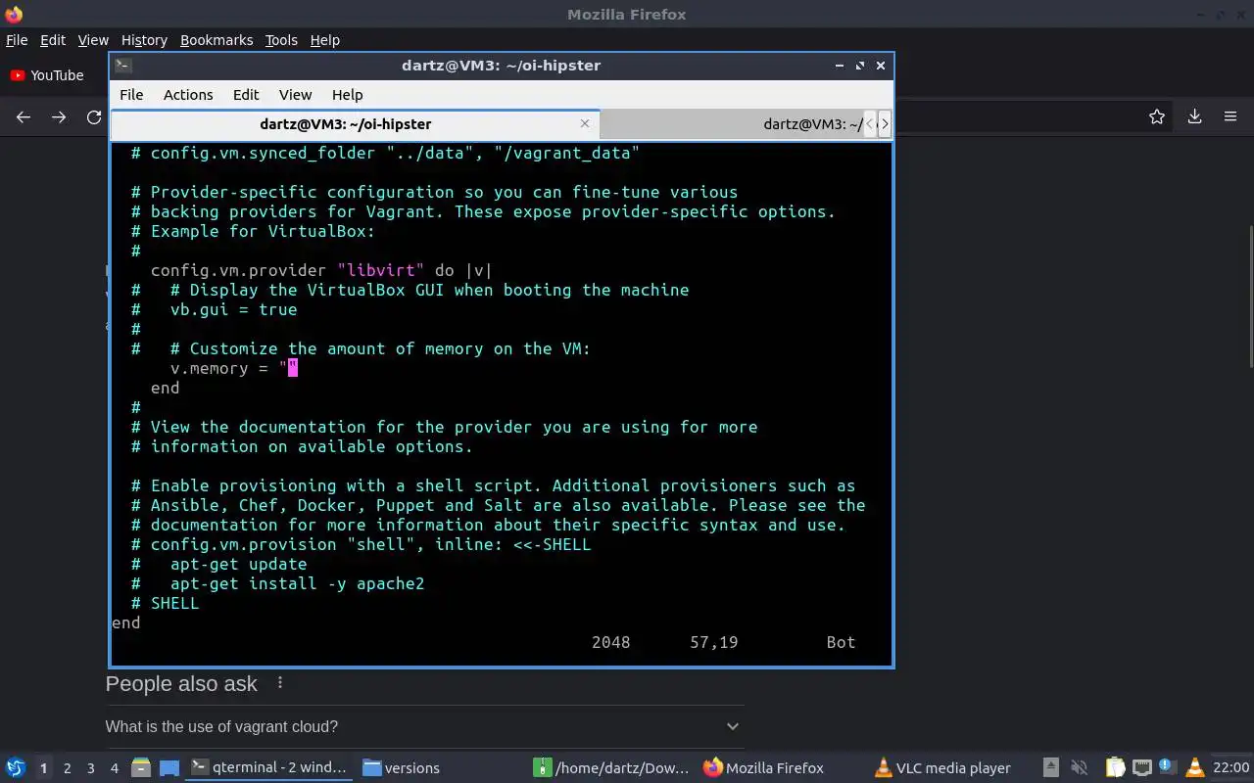Viewport: 1254px width, 783px height.
Task: Switch to the second dartz@VM3 terminal tab
Action: click(x=731, y=124)
